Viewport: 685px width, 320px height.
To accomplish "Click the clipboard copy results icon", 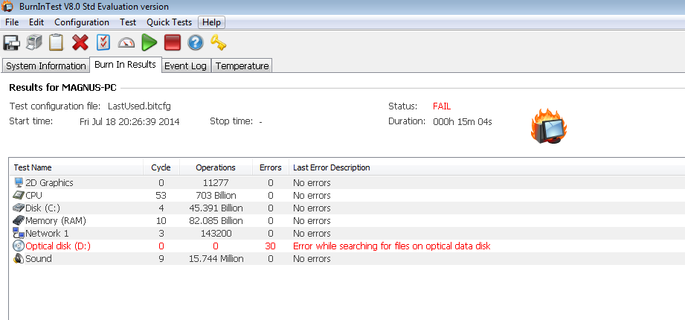I will (x=57, y=42).
